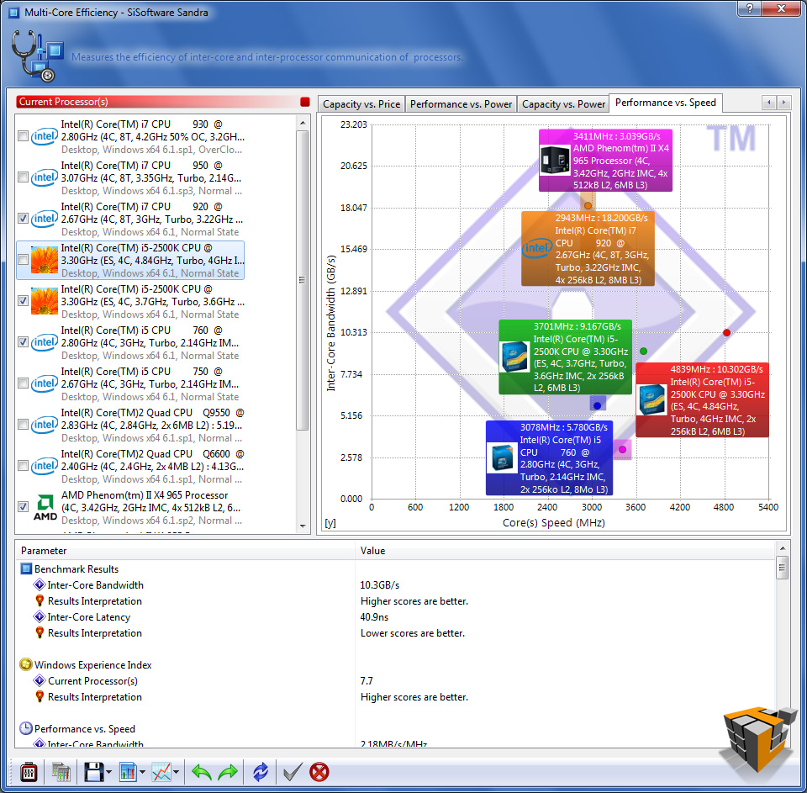The image size is (807, 793).
Task: Click processor list scrollbar up arrow
Action: coord(303,123)
